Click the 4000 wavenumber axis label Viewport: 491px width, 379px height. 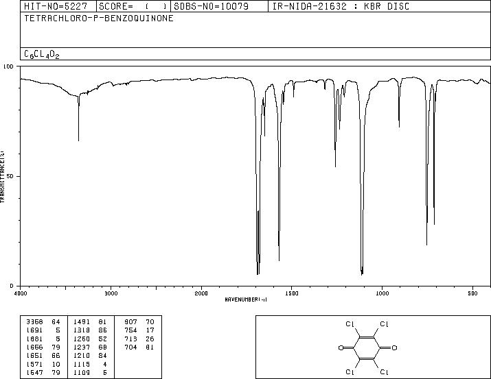tap(21, 293)
